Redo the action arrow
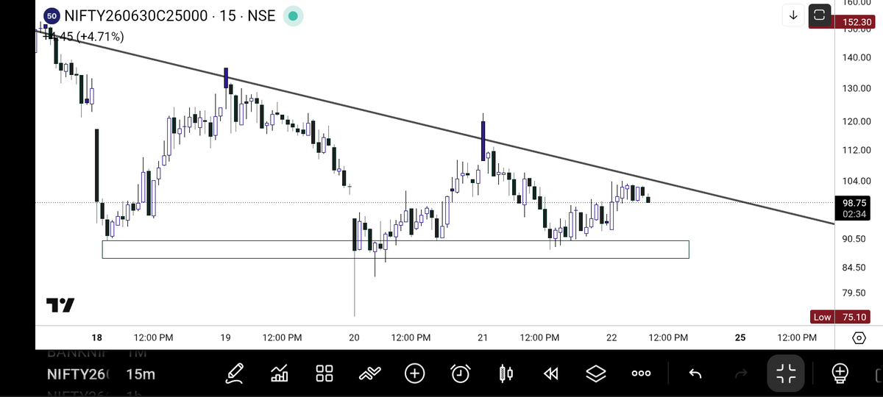This screenshot has height=397, width=883. 741,373
